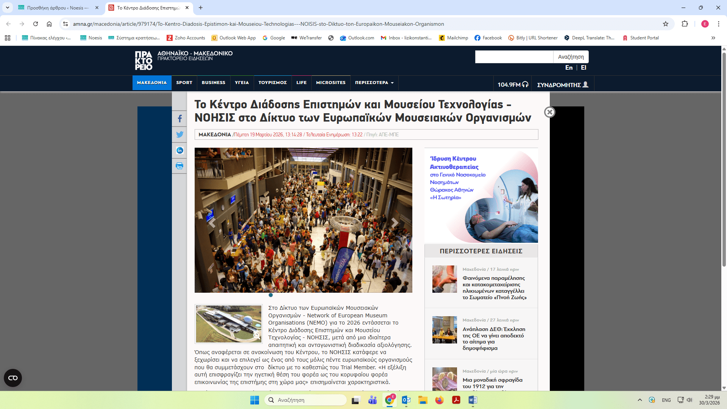The height and width of the screenshot is (409, 727).
Task: Click the carousel indicator dot below photo
Action: pyautogui.click(x=271, y=295)
